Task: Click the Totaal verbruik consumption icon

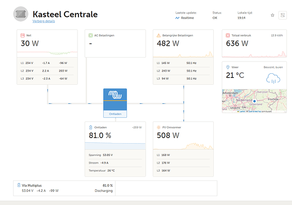Action: point(228,36)
